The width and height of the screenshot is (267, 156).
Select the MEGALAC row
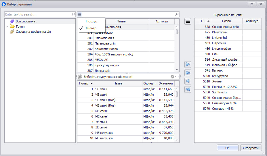point(126,60)
